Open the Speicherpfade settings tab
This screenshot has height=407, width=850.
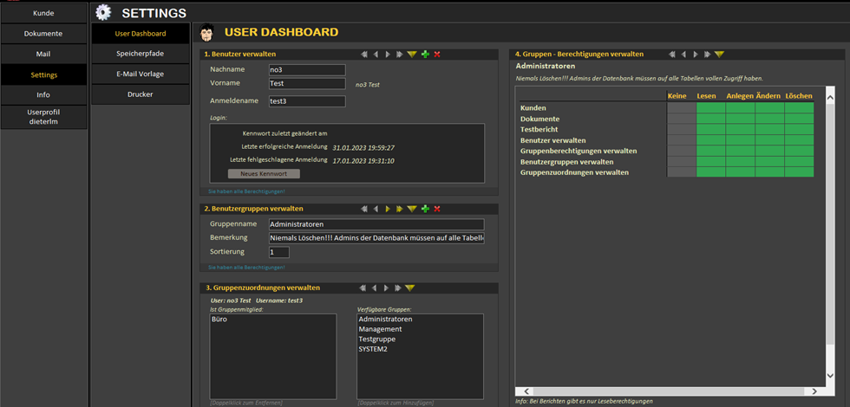140,54
